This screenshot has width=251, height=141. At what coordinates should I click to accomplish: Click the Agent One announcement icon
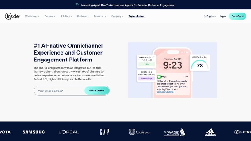pyautogui.click(x=77, y=5)
